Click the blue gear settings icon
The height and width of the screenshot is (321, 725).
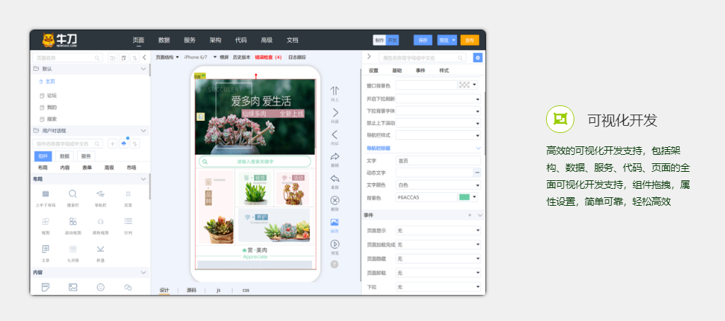[477, 58]
